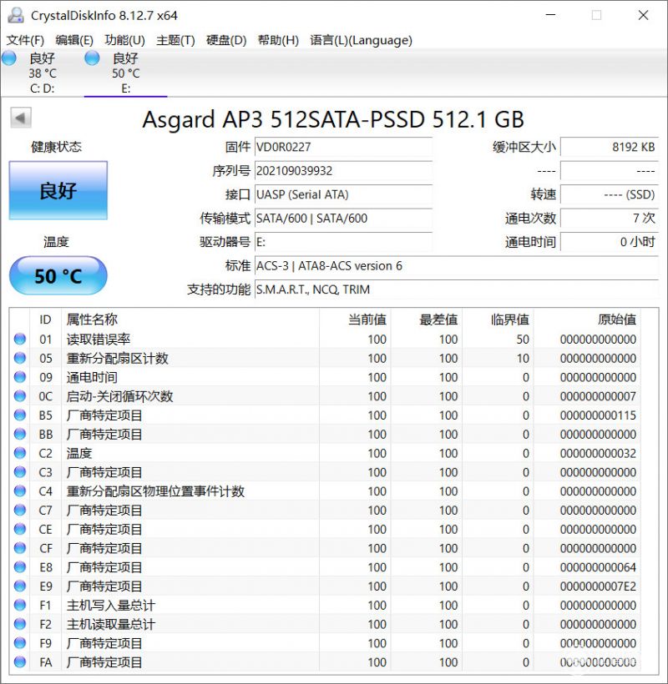Screen dimensions: 668x684
Task: Select status dot for attribute F2 主机读取量总计
Action: 20,624
